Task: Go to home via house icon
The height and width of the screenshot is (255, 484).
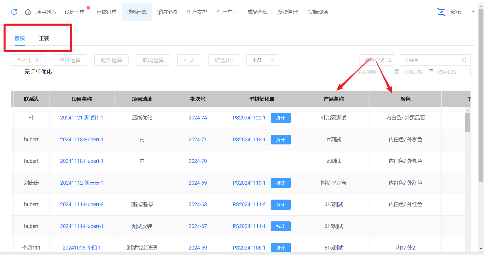Action: coord(28,12)
